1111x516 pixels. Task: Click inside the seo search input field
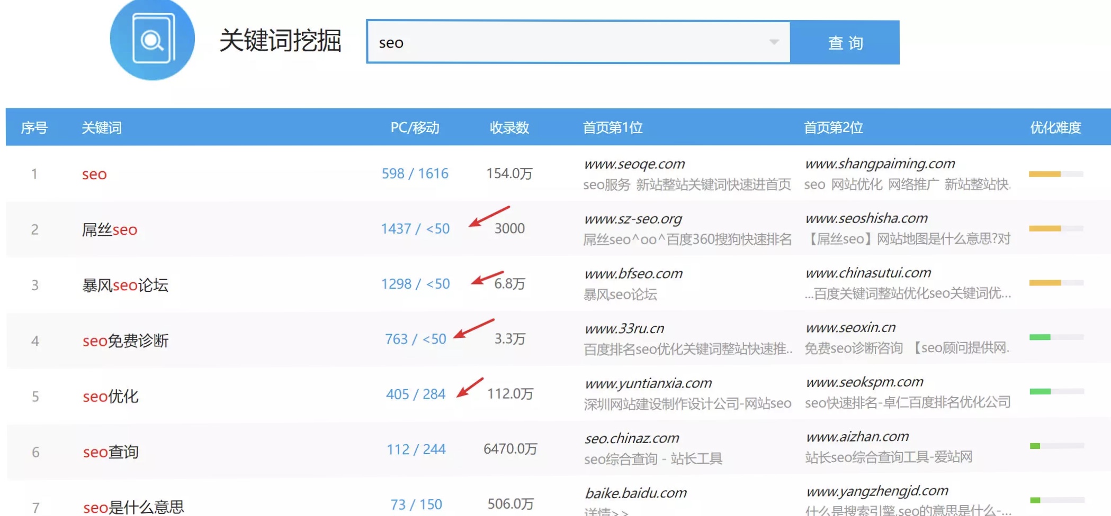pos(530,43)
